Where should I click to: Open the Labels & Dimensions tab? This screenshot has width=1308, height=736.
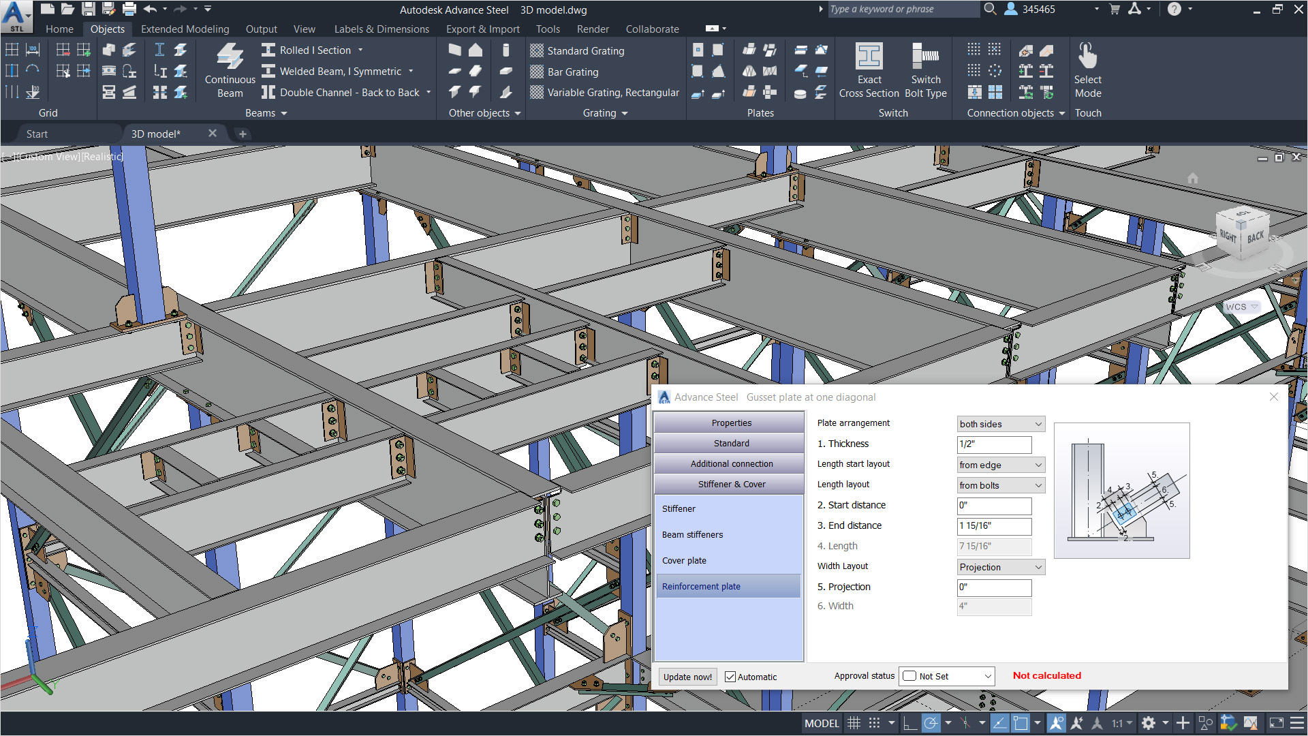click(381, 29)
